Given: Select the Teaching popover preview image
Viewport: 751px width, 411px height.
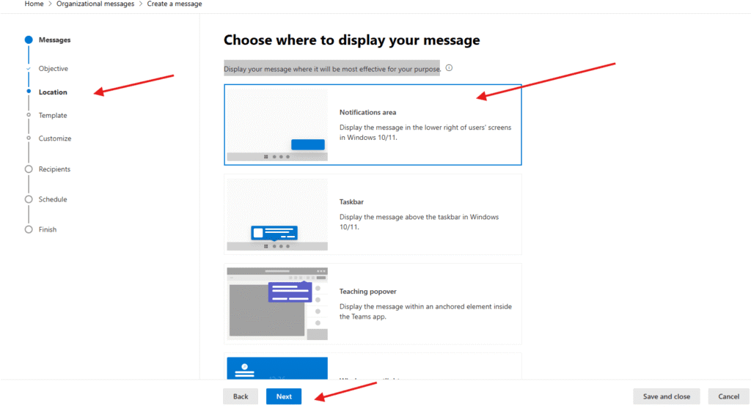Looking at the screenshot, I should 277,303.
